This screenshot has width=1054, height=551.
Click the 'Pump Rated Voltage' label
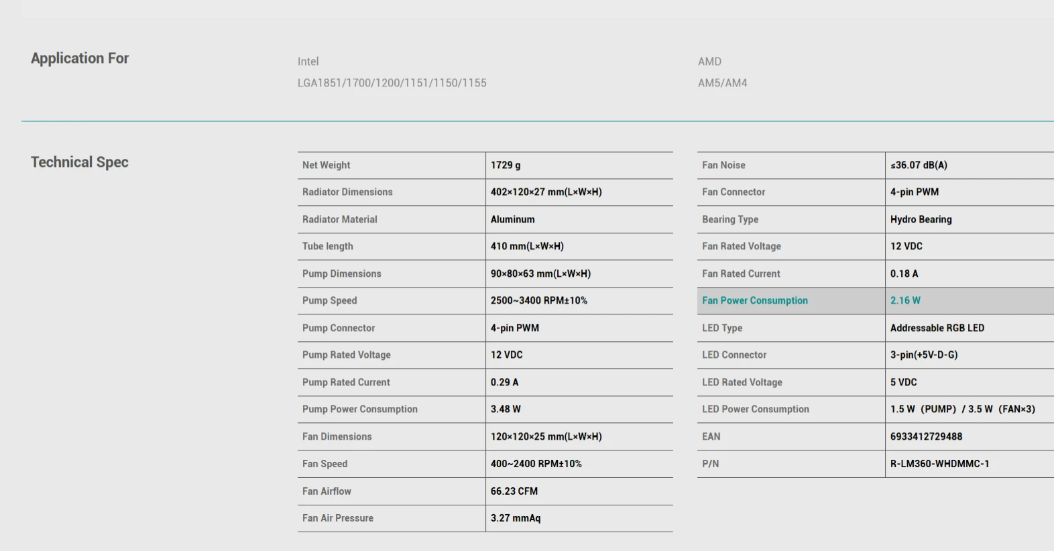(x=347, y=355)
